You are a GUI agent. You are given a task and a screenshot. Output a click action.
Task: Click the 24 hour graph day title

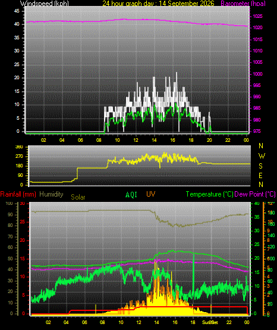pos(158,4)
